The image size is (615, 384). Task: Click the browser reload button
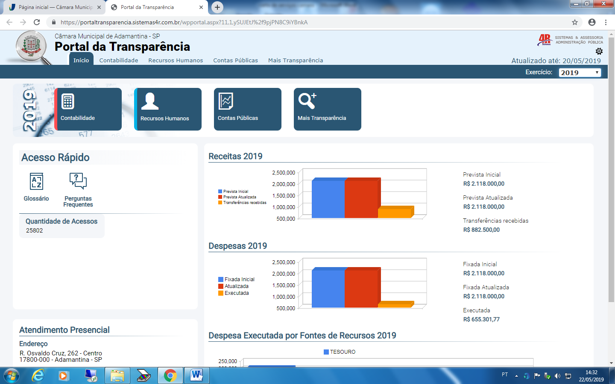coord(37,22)
